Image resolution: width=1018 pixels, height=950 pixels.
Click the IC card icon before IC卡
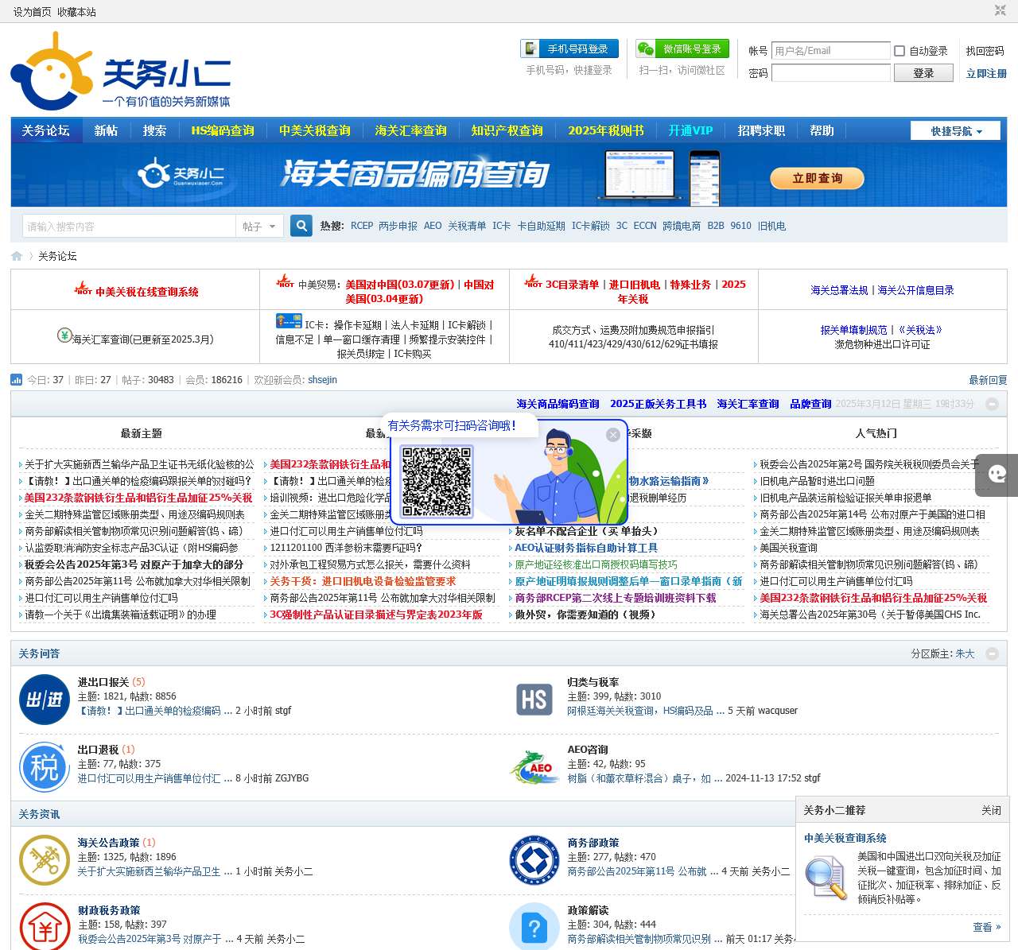tap(289, 320)
